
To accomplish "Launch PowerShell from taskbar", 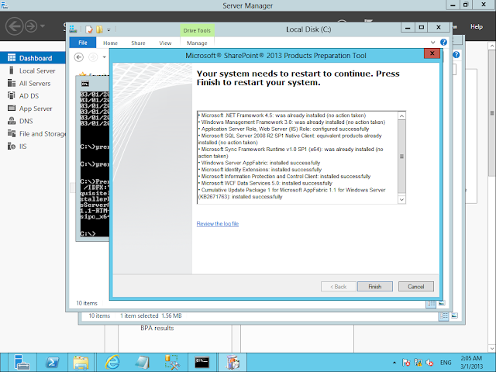I will point(52,363).
